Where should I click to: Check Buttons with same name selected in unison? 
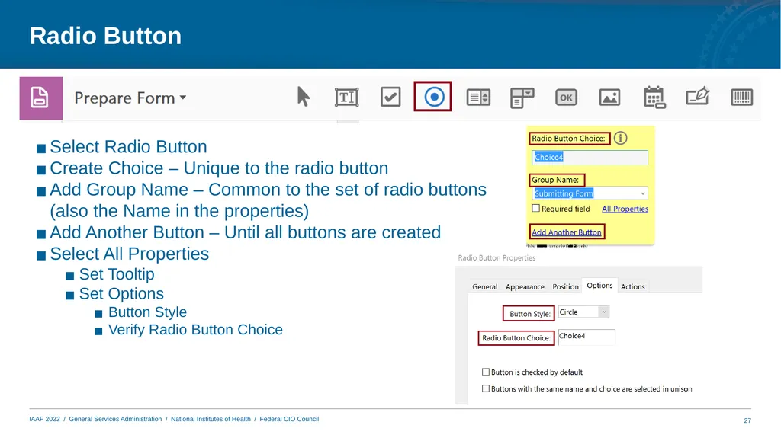(x=486, y=388)
